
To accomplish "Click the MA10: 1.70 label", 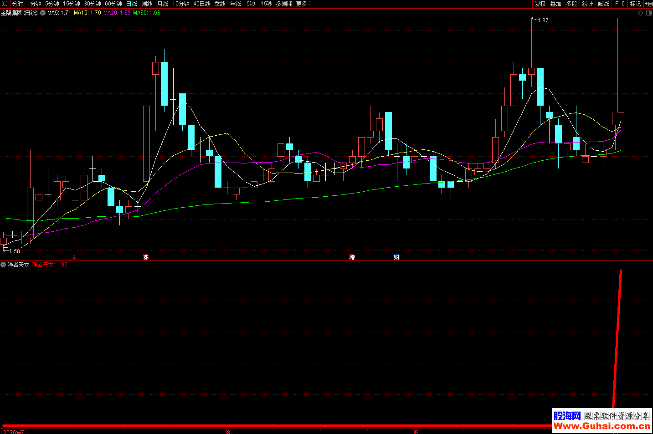I will (x=87, y=13).
